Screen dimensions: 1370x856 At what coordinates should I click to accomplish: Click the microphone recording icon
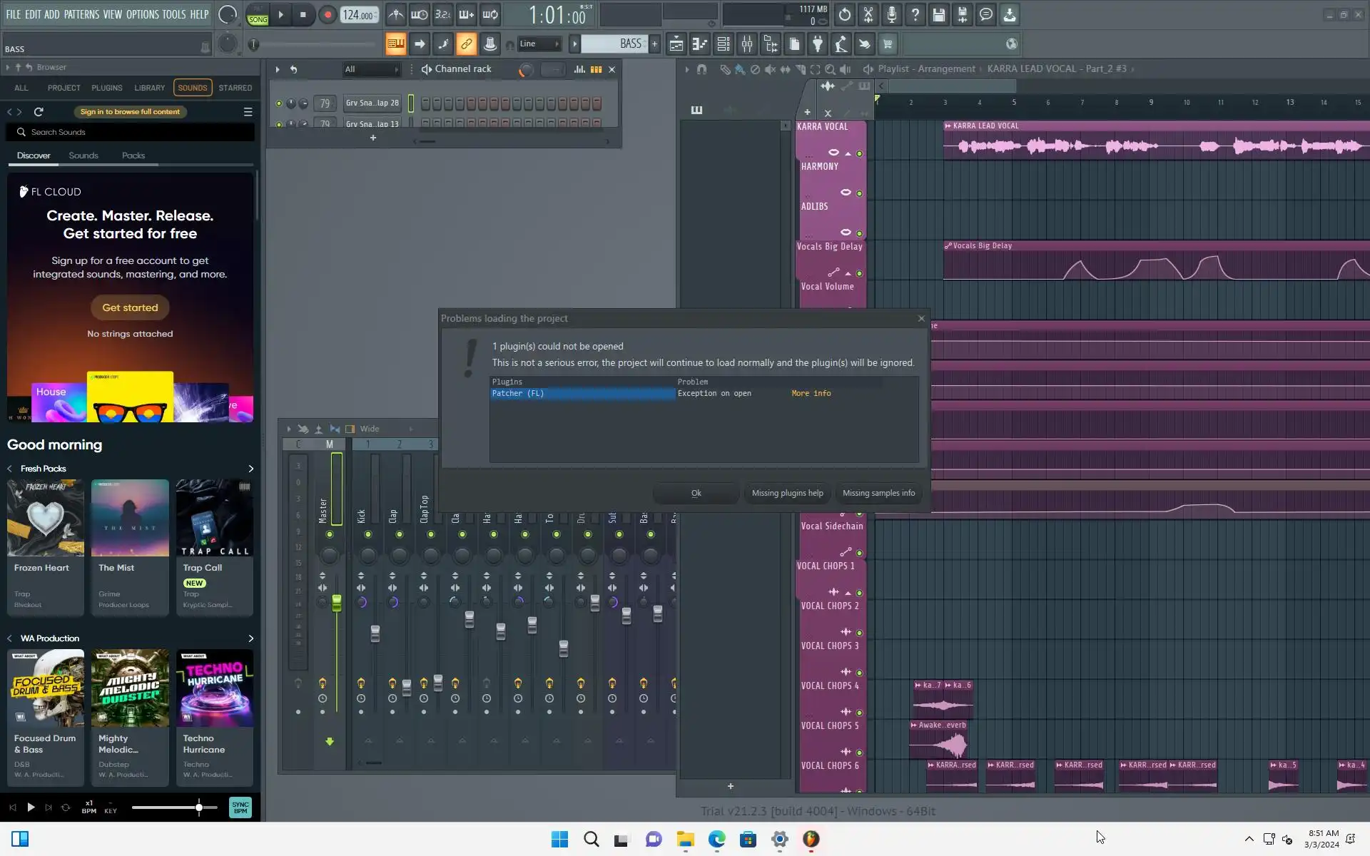coord(891,14)
